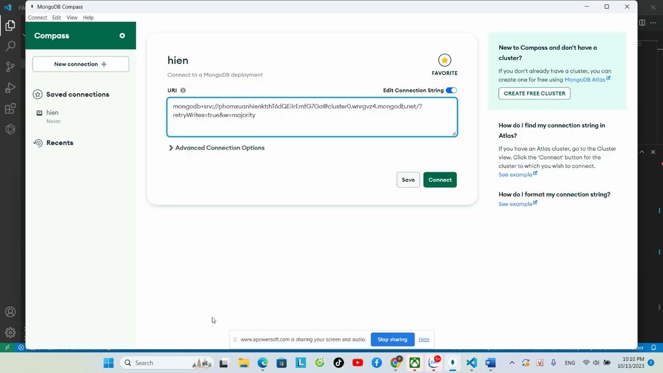Open Microsoft Word from taskbar
The image size is (663, 373).
click(x=490, y=363)
